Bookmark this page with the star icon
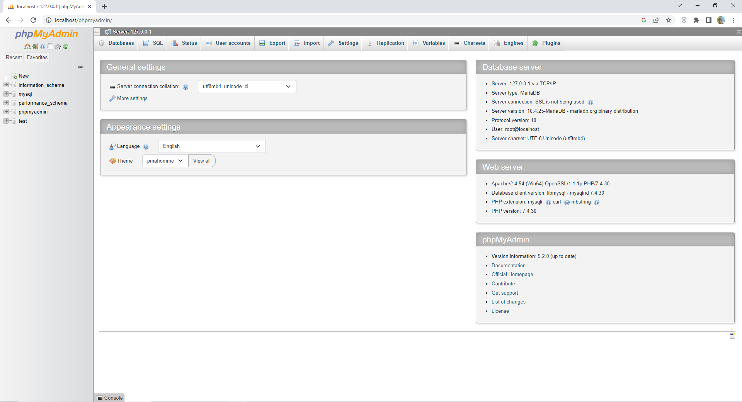The height and width of the screenshot is (402, 742). click(669, 20)
